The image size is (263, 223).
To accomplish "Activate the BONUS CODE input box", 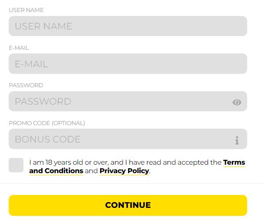I will pyautogui.click(x=128, y=139).
